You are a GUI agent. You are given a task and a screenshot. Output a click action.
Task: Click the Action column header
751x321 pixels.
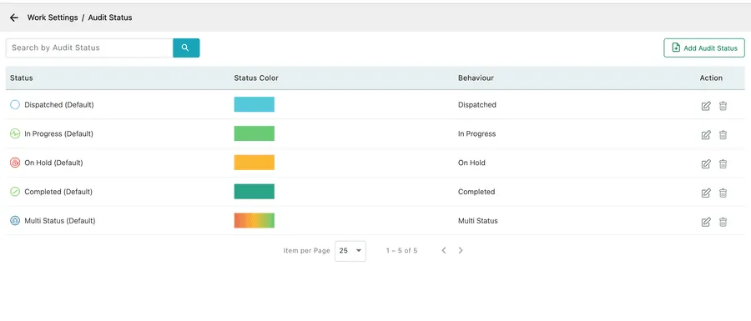pyautogui.click(x=711, y=78)
